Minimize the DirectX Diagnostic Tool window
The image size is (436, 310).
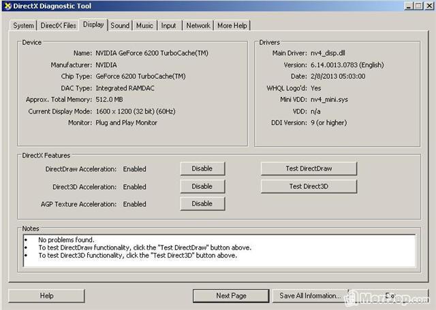click(409, 6)
